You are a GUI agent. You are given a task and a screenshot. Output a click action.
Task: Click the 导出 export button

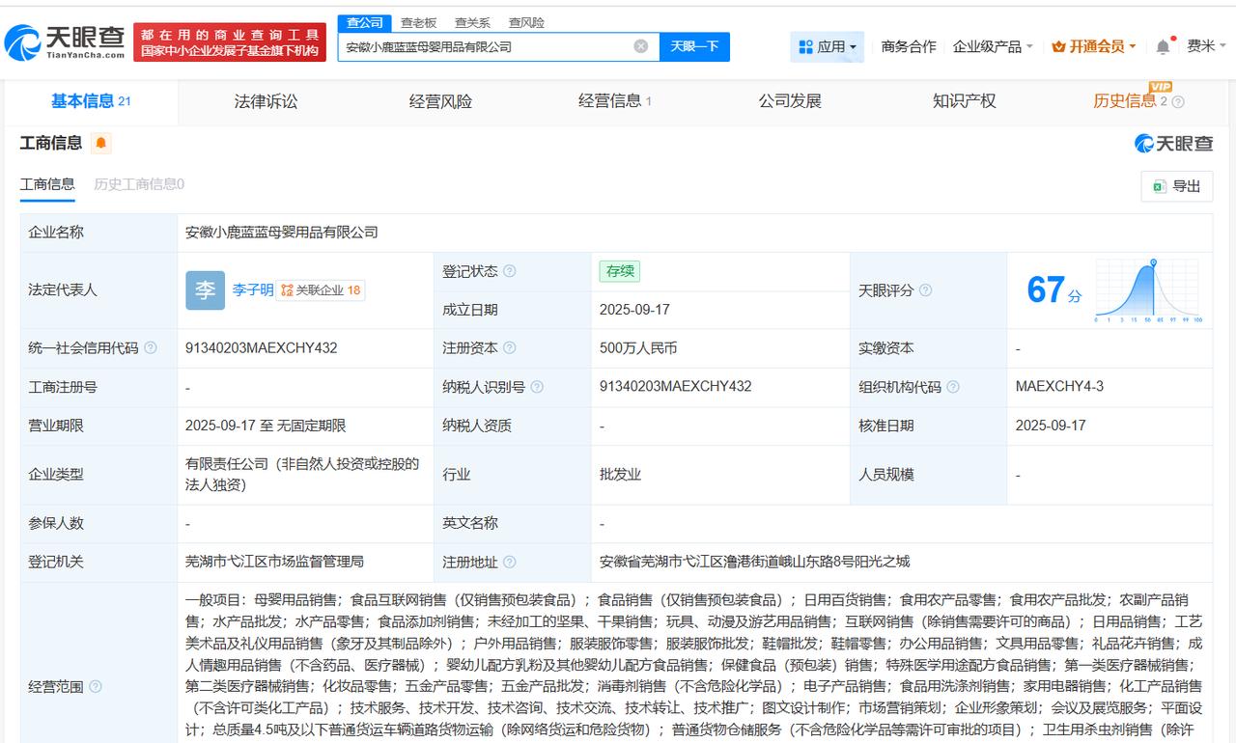(x=1176, y=186)
